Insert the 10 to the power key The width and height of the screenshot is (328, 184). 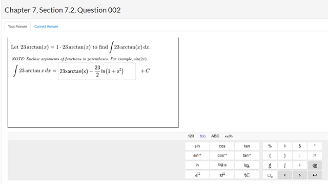point(222,175)
